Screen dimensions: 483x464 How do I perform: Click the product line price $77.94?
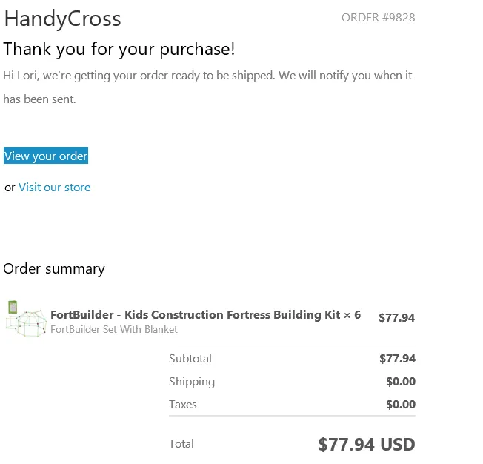tap(397, 318)
